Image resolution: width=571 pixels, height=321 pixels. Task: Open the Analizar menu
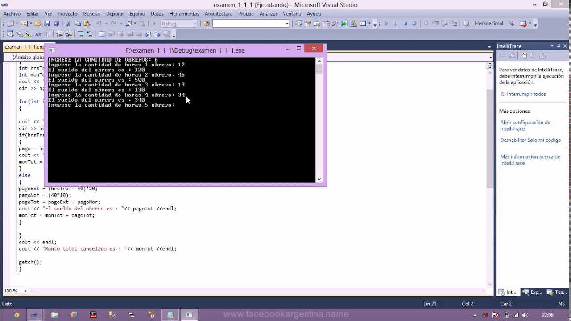pyautogui.click(x=269, y=14)
